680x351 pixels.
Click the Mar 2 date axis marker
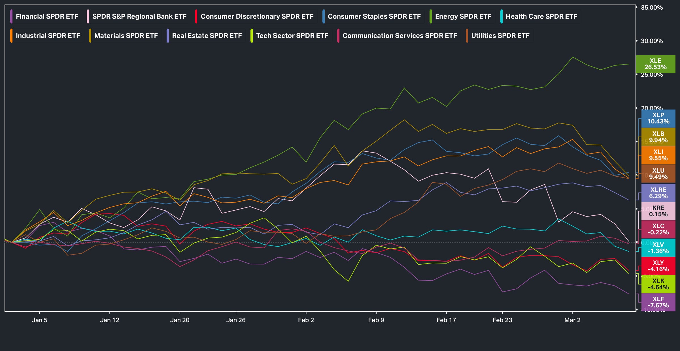click(572, 320)
